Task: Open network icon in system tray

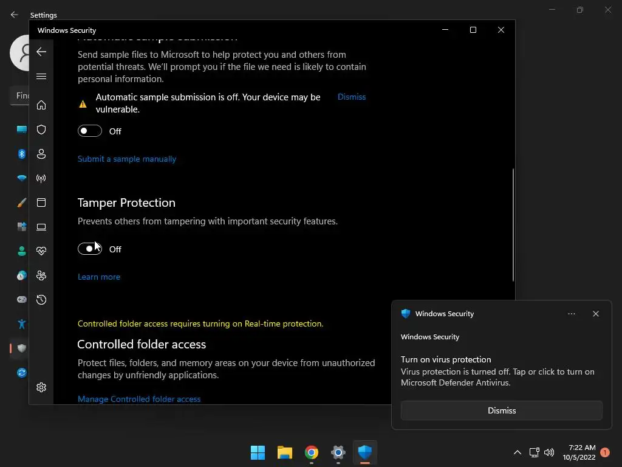Action: [x=534, y=452]
